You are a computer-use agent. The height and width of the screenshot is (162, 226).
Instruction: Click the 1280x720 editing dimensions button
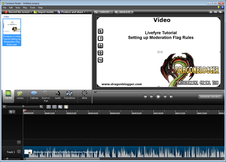pos(103,12)
